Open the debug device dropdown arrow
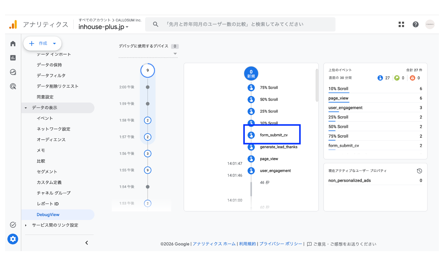 [175, 54]
